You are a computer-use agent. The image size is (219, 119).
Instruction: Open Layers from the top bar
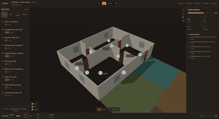click(x=197, y=3)
